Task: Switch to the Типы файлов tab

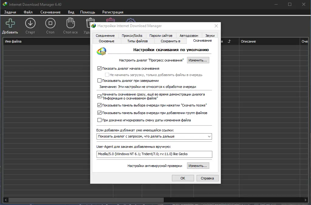Action: 138,41
